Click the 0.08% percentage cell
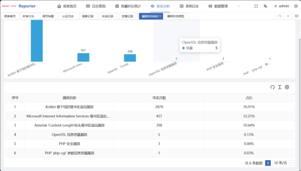The image size is (301, 171). coord(249,144)
